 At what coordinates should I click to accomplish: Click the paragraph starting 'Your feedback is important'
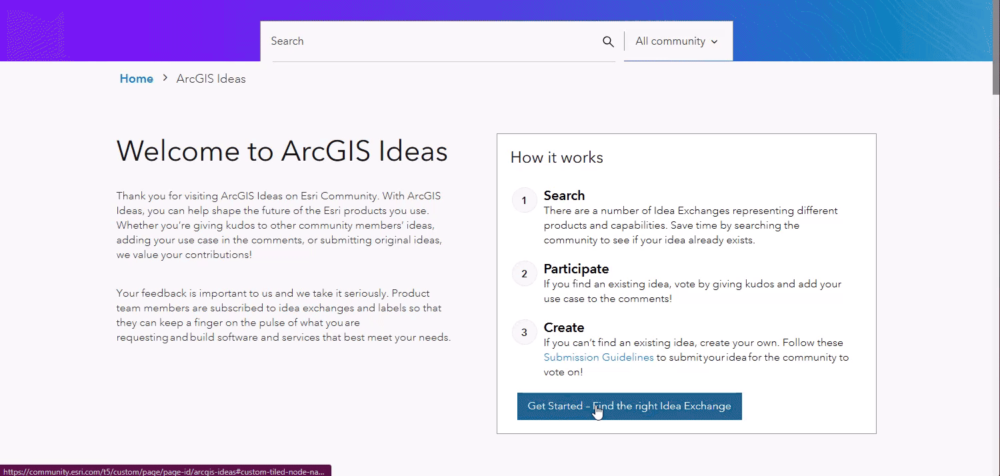[283, 315]
